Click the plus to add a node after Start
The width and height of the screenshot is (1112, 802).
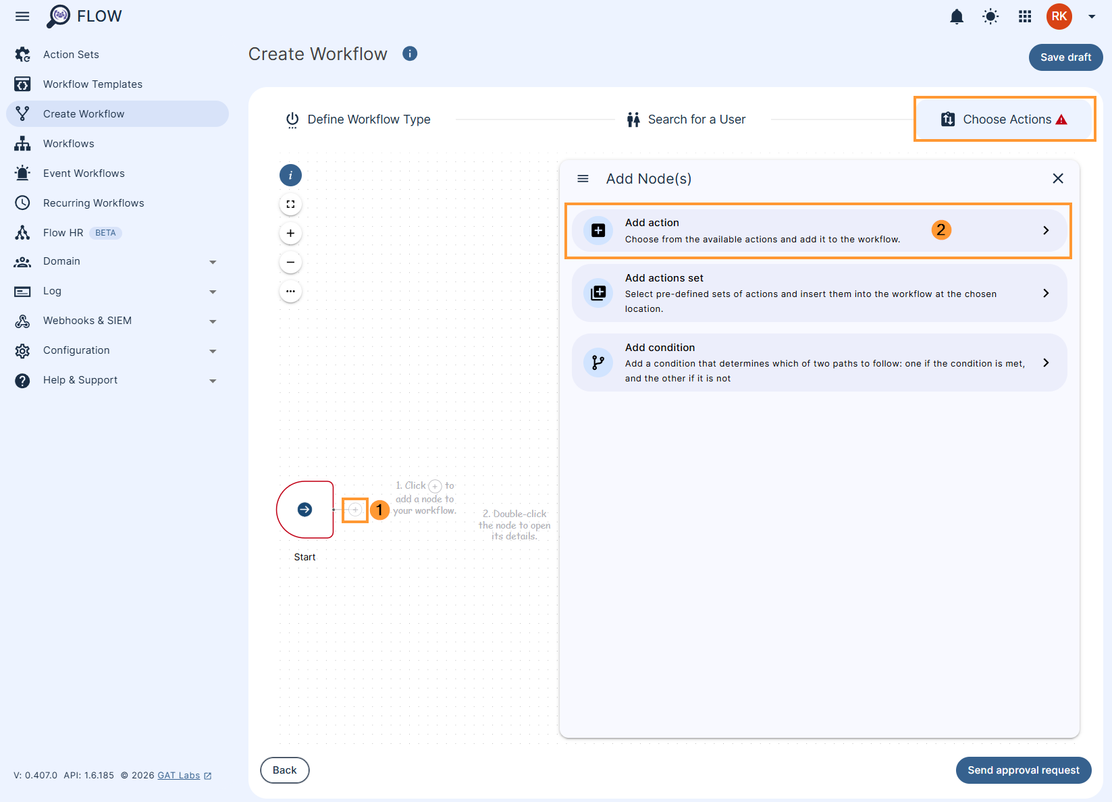coord(354,510)
